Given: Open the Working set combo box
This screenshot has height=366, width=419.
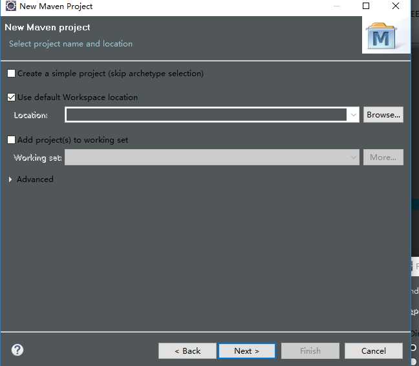Looking at the screenshot, I should [x=212, y=158].
